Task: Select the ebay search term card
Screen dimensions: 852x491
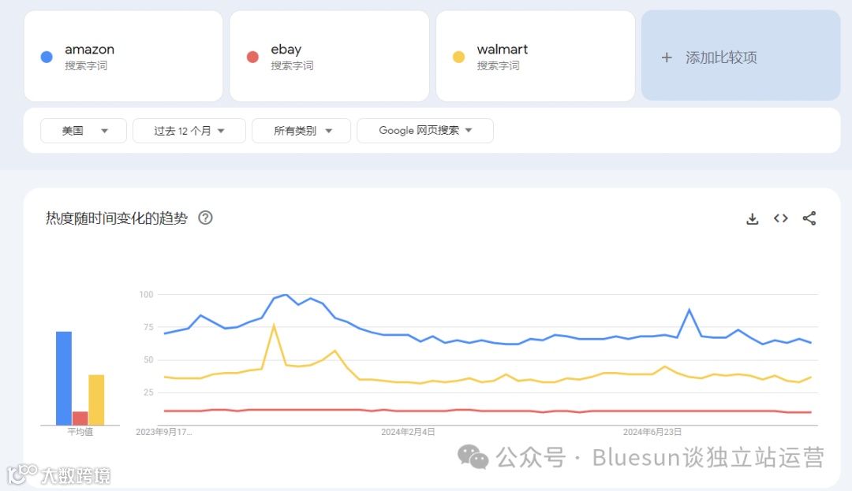Action: pyautogui.click(x=329, y=56)
